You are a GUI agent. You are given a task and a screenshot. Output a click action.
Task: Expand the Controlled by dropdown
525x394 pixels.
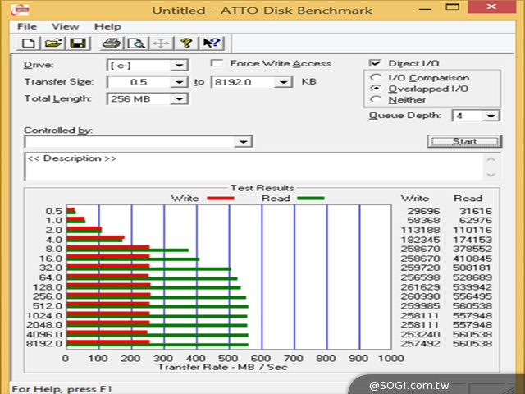[242, 142]
